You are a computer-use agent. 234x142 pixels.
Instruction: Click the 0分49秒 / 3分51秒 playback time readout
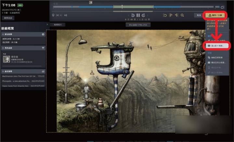click(x=137, y=19)
